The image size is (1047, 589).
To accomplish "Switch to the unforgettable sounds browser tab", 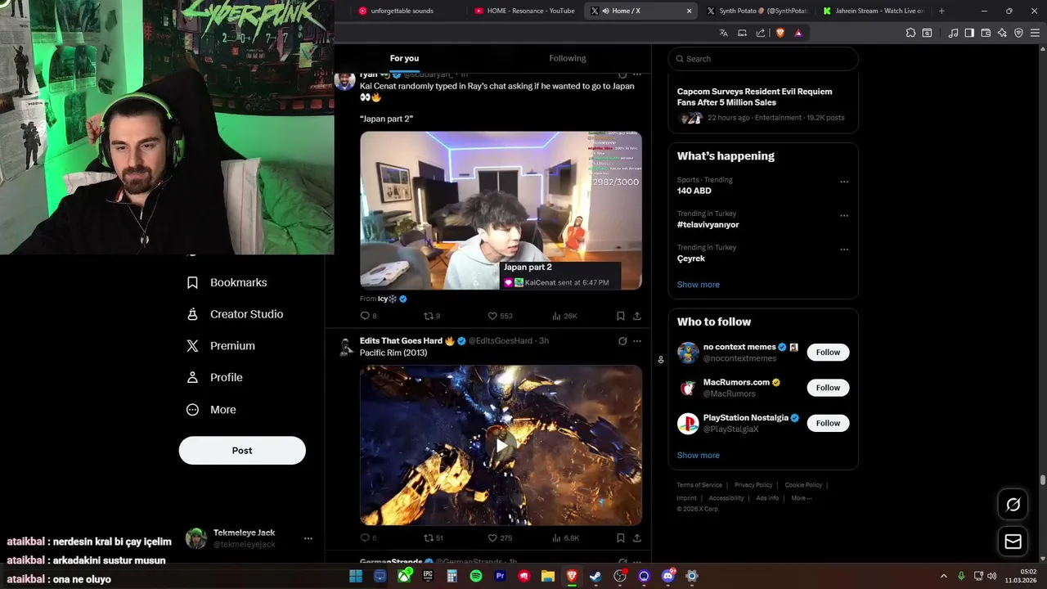I will point(405,11).
